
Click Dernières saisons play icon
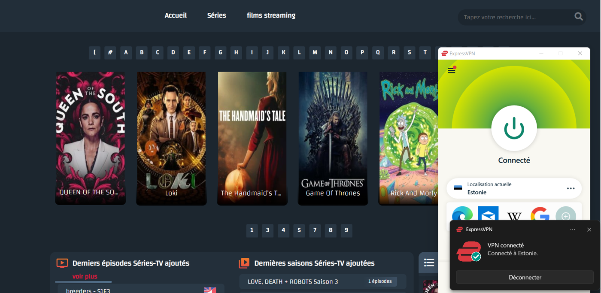(244, 263)
